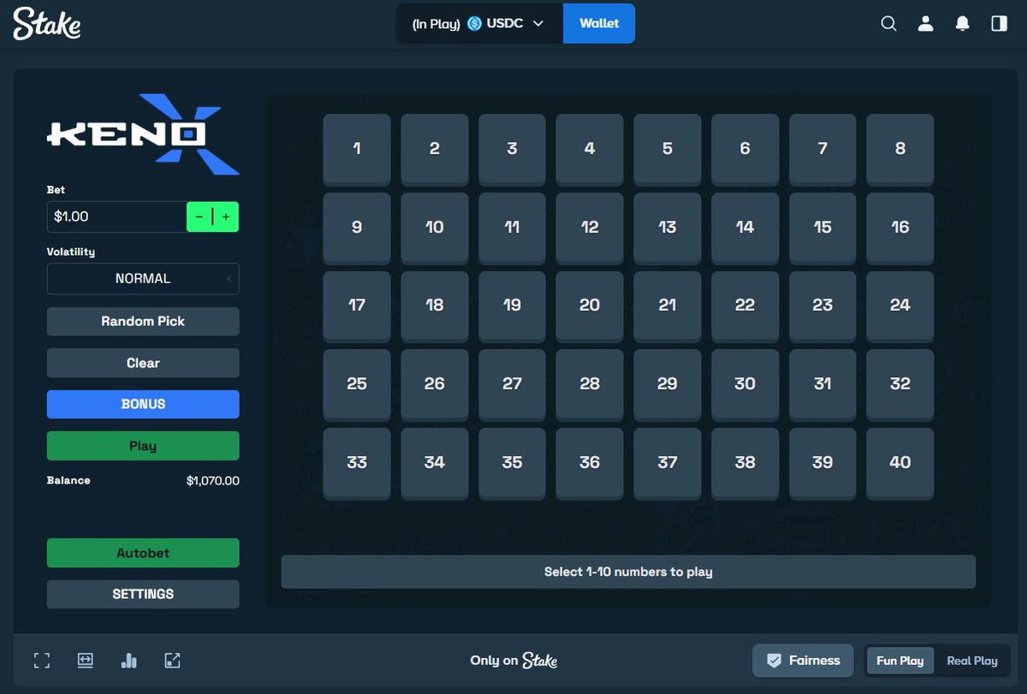
Task: Expand the USDC currency dropdown
Action: (x=538, y=24)
